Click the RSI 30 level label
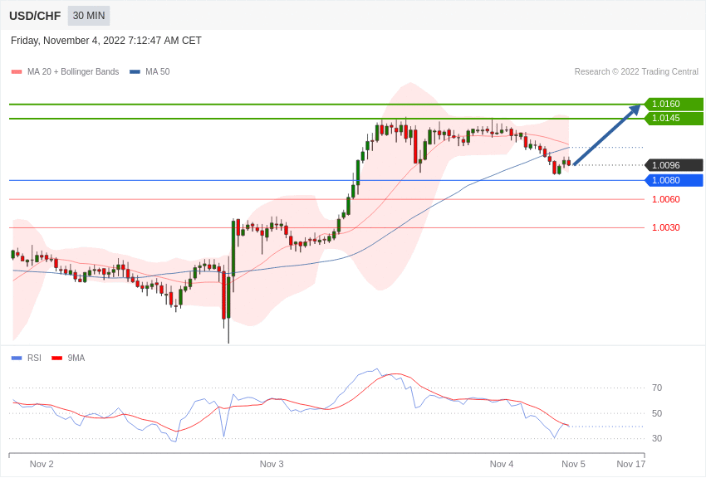This screenshot has width=706, height=478. 657,438
